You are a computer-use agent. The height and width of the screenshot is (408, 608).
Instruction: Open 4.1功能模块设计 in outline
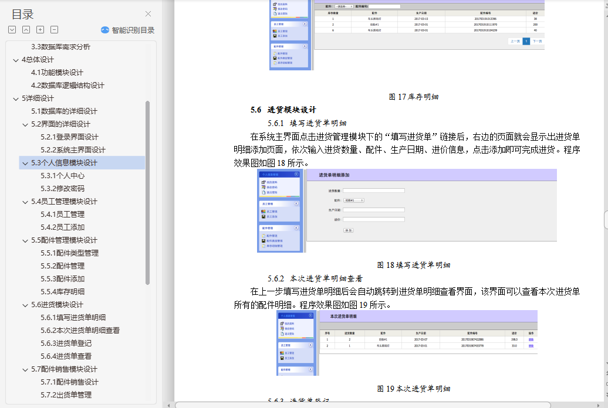pyautogui.click(x=57, y=73)
